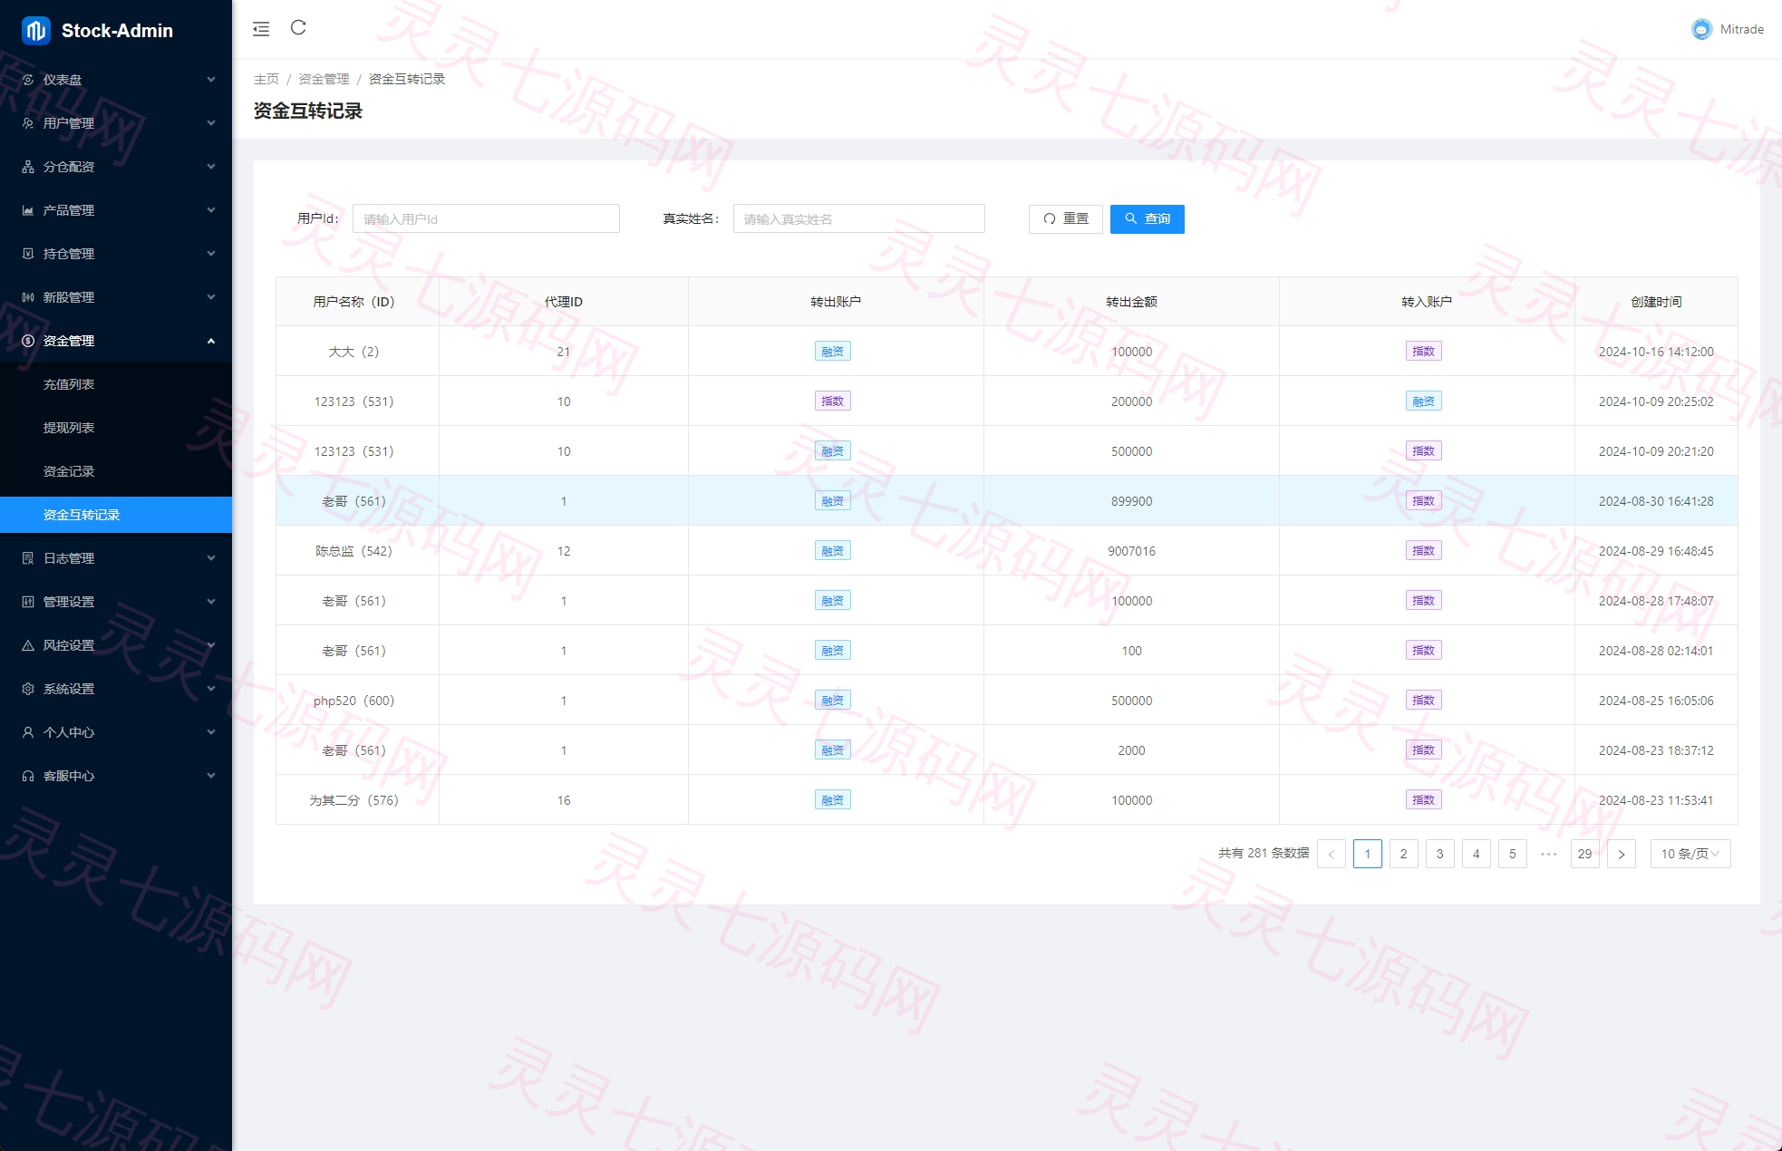Click the pagination ellipsis jump-forward control
This screenshot has height=1151, width=1782.
coord(1549,854)
